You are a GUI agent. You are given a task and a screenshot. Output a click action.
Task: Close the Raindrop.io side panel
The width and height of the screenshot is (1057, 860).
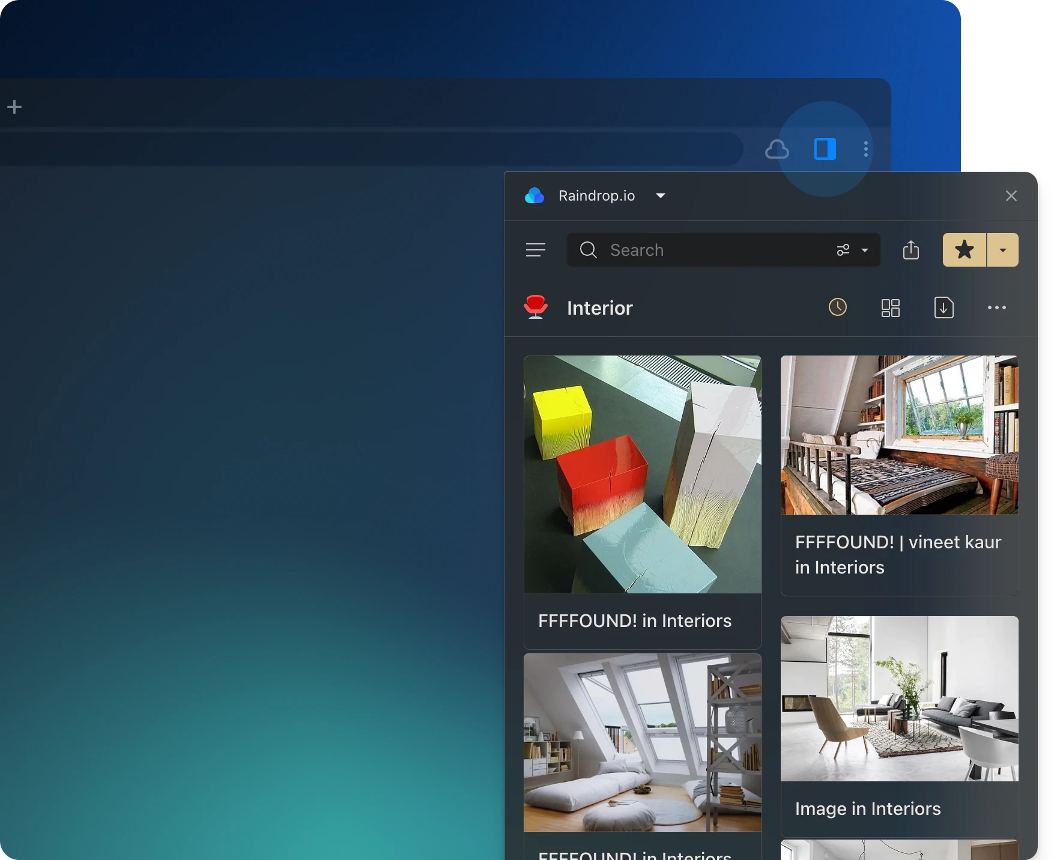1011,196
